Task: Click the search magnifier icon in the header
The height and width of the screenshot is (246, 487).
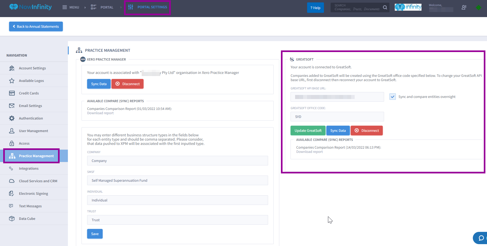Action: 385,7
